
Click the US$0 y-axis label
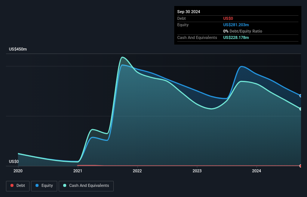pyautogui.click(x=14, y=161)
